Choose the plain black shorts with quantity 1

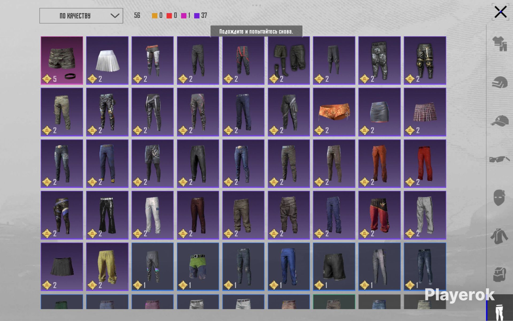pyautogui.click(x=334, y=267)
